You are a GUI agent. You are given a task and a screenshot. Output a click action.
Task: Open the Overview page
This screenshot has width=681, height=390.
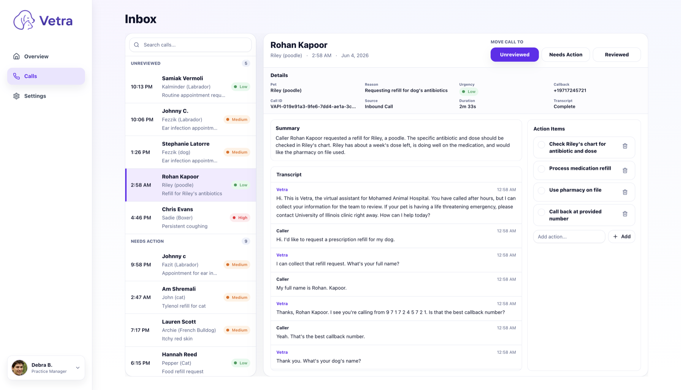46,56
